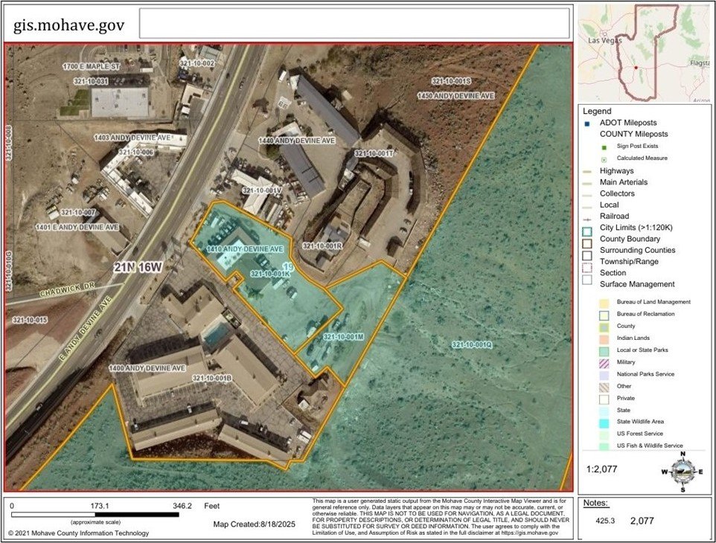Click the 1:2,077 map scale text
Viewport: 716px width, 543px height.
[602, 470]
